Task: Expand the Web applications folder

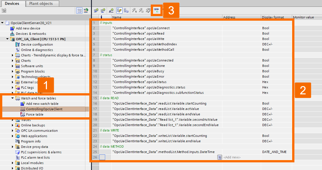Action: 13,136
